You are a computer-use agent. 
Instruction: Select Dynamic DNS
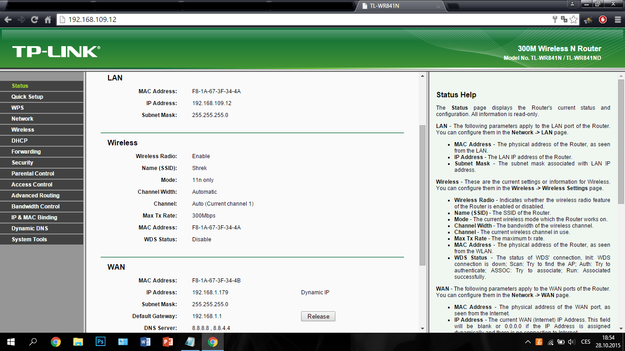42,229
